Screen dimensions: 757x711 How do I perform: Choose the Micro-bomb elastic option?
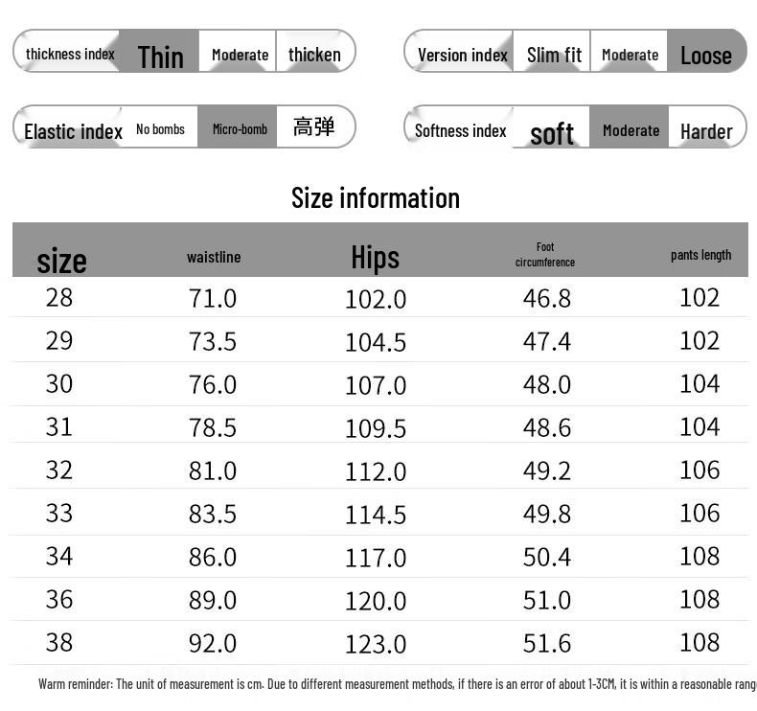tap(240, 129)
